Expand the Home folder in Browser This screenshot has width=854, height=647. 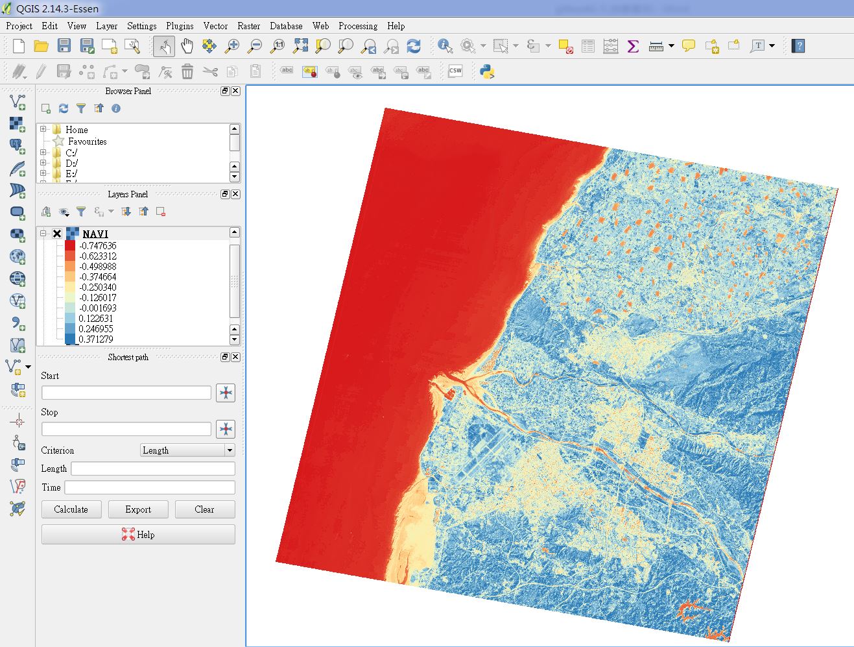coord(43,129)
